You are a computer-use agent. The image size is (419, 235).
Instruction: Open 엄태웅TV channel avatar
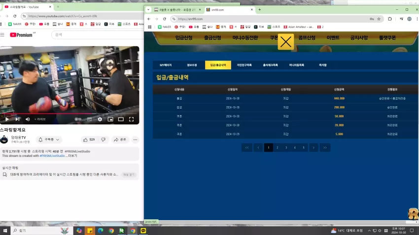pos(4,139)
